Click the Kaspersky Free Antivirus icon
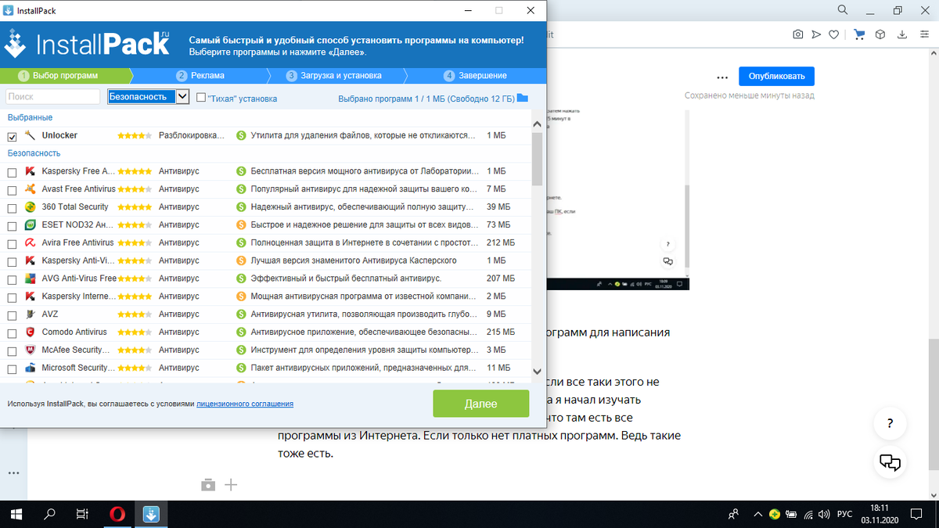 pyautogui.click(x=30, y=171)
